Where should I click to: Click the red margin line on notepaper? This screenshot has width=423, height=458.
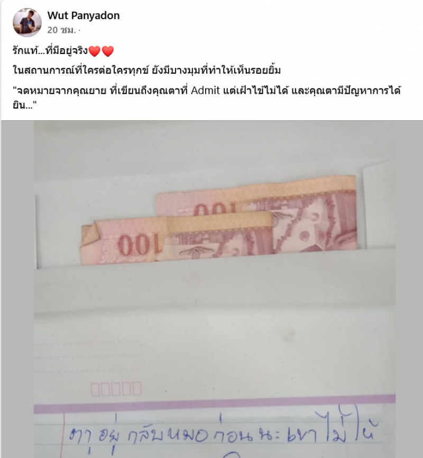(63, 435)
